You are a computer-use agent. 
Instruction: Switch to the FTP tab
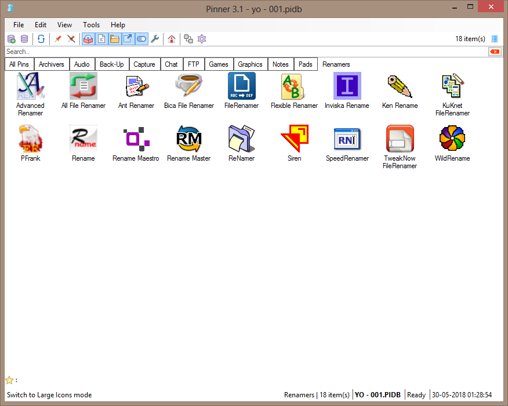tap(194, 64)
